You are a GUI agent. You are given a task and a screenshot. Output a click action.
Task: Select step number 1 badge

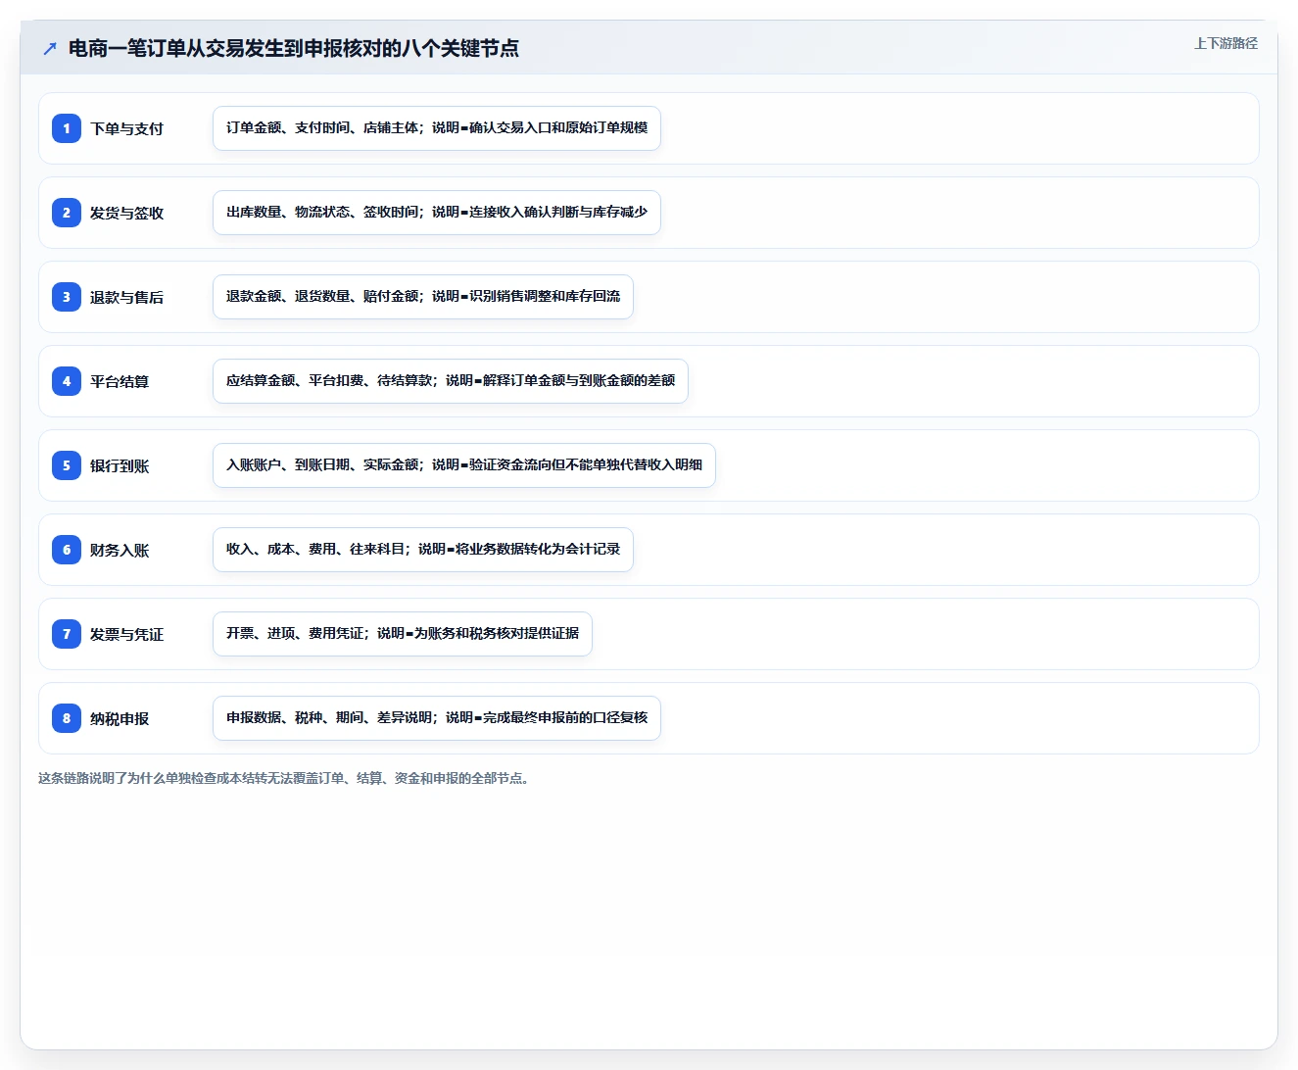[x=67, y=128]
